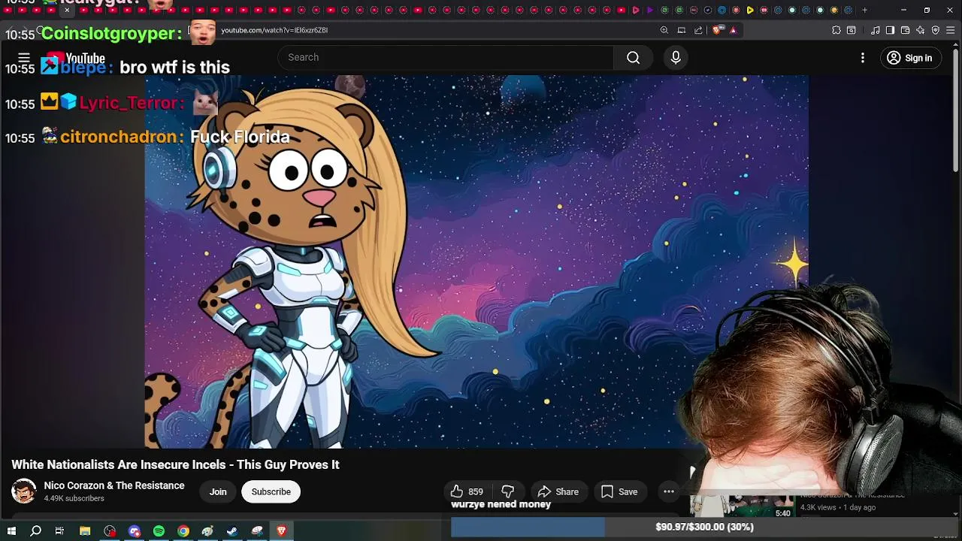
Task: Open the media music note control
Action: 876,30
